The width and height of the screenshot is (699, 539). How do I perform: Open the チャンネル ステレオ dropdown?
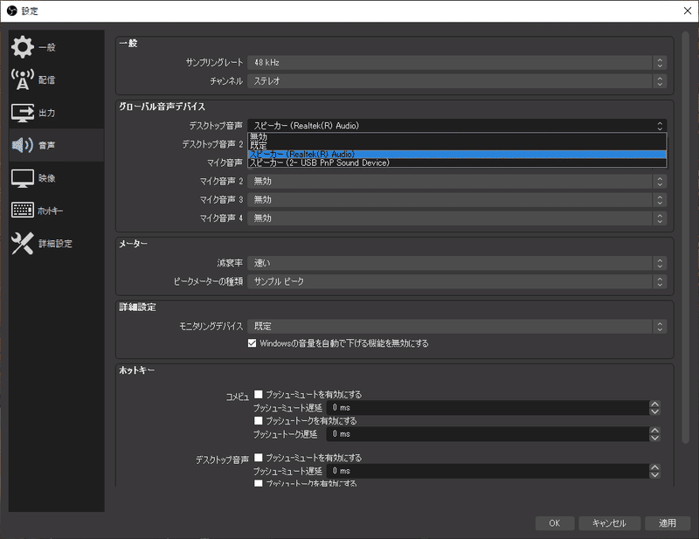pyautogui.click(x=457, y=81)
